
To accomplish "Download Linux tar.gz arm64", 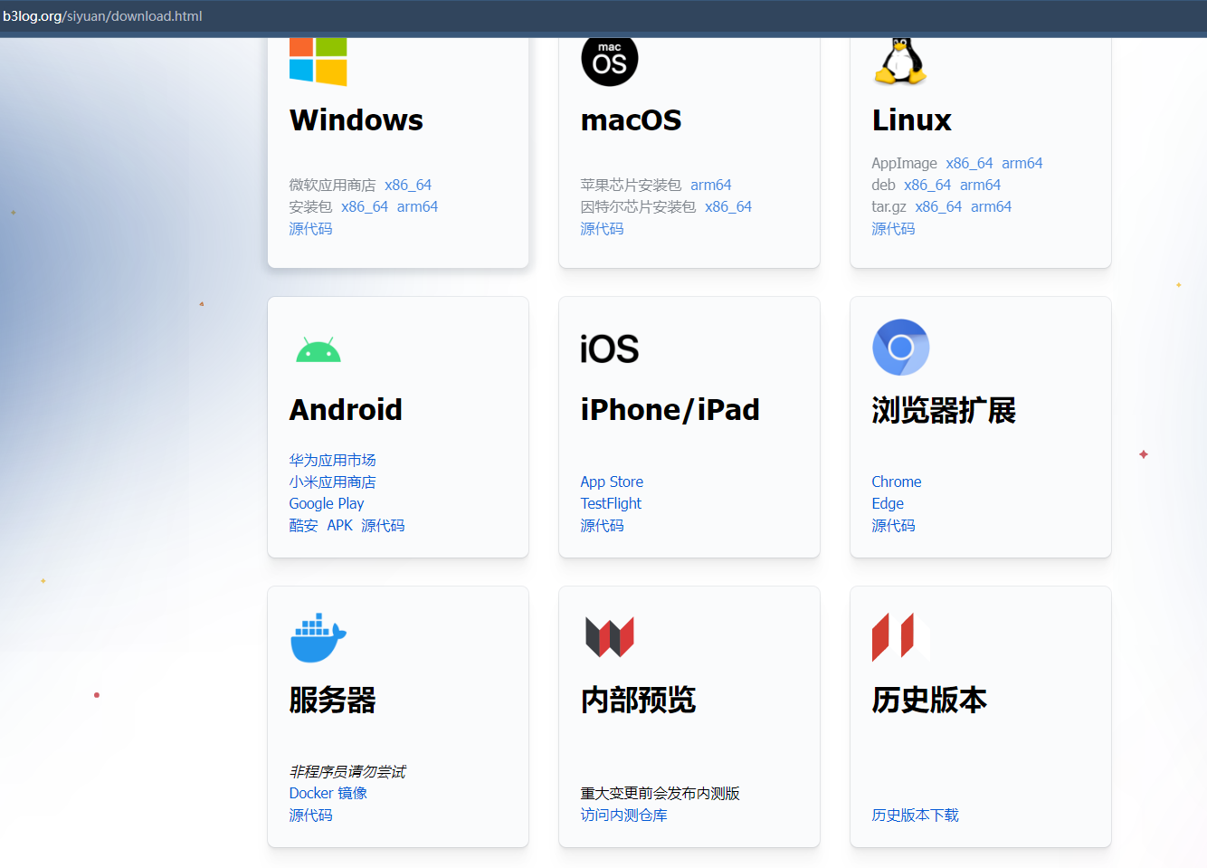I will pyautogui.click(x=991, y=206).
